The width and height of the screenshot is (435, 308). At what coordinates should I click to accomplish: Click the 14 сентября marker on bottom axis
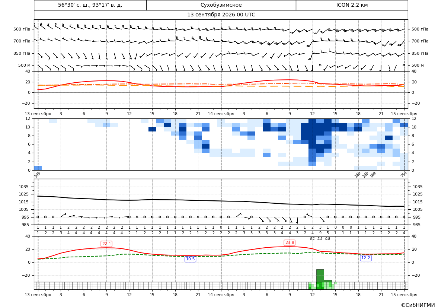(x=221, y=295)
